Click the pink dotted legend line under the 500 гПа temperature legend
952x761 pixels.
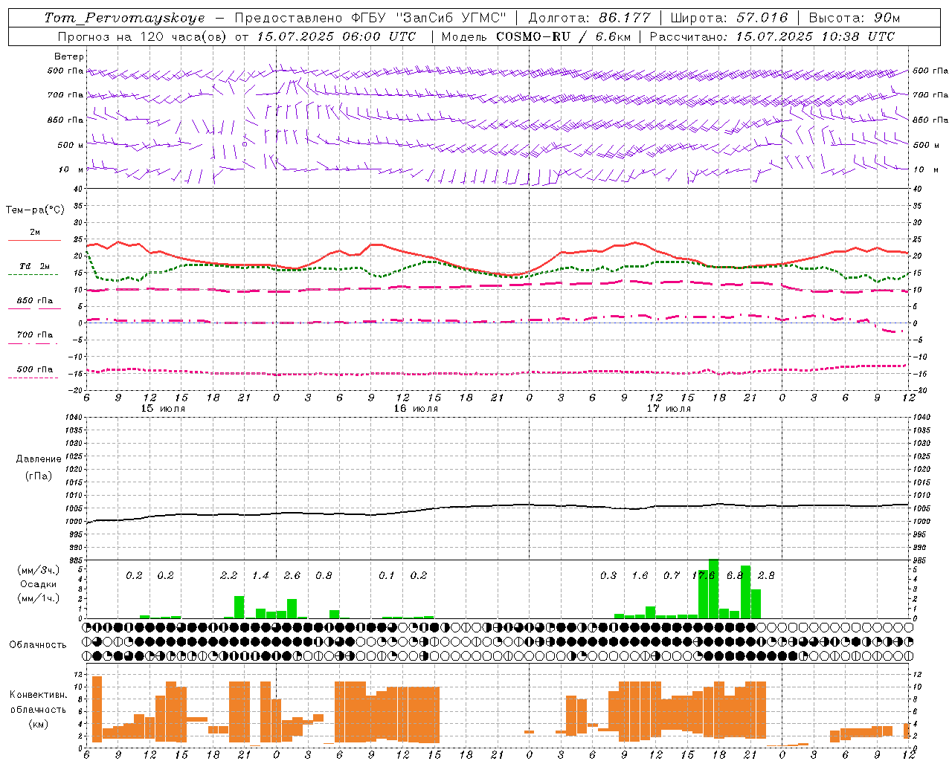tap(33, 378)
